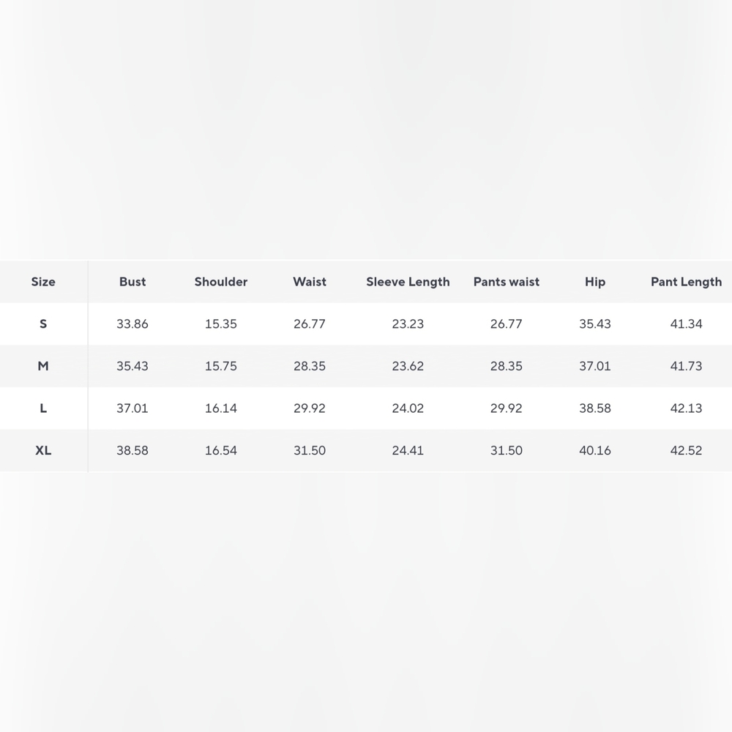This screenshot has width=732, height=732.
Task: Select the Waist column header
Action: [310, 282]
